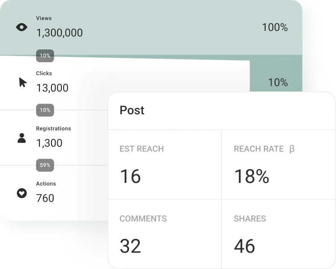Open the Post card heading
The height and width of the screenshot is (269, 336).
click(132, 110)
